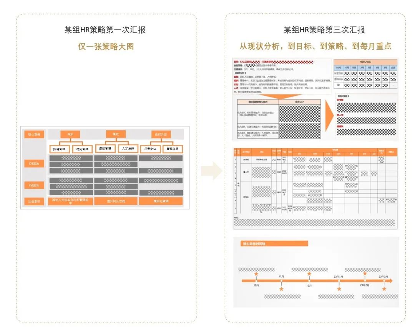
Task: Select the 提效 strategy box
Action: pos(116,134)
